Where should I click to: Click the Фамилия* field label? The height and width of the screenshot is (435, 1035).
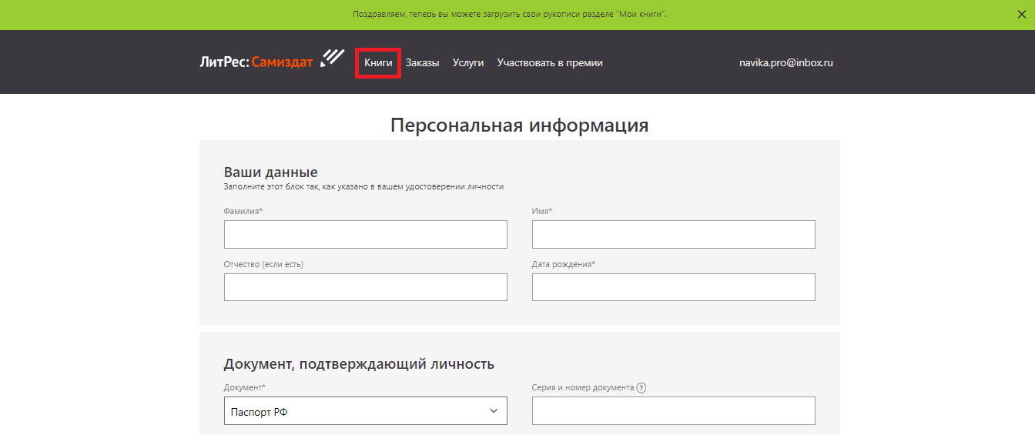click(243, 211)
